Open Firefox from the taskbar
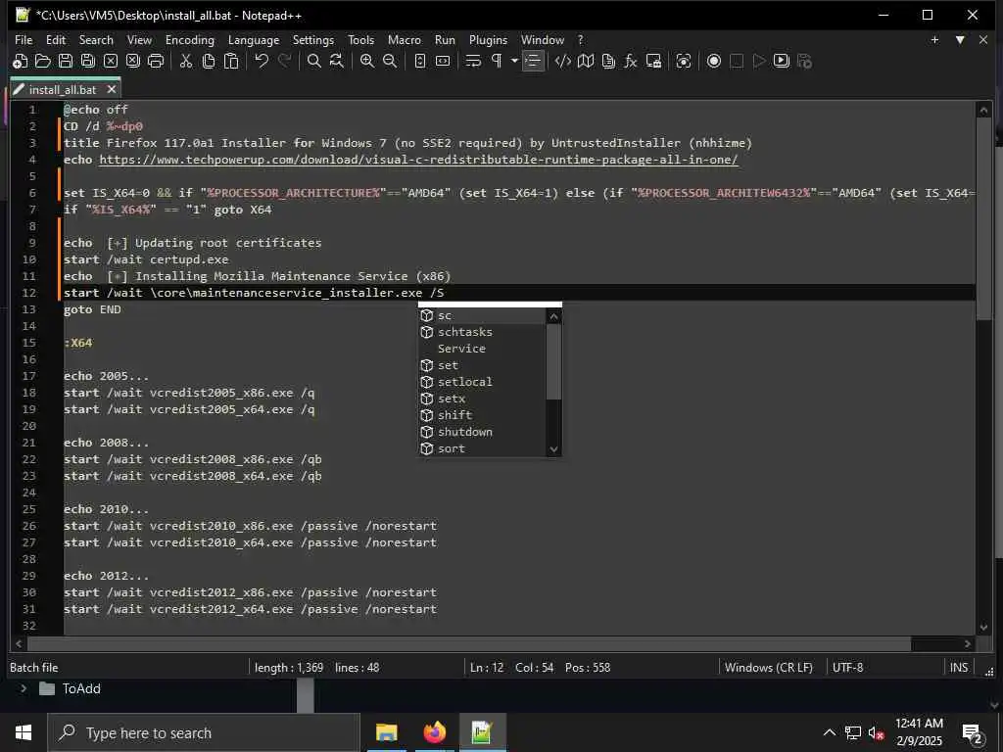1003x752 pixels. click(434, 732)
